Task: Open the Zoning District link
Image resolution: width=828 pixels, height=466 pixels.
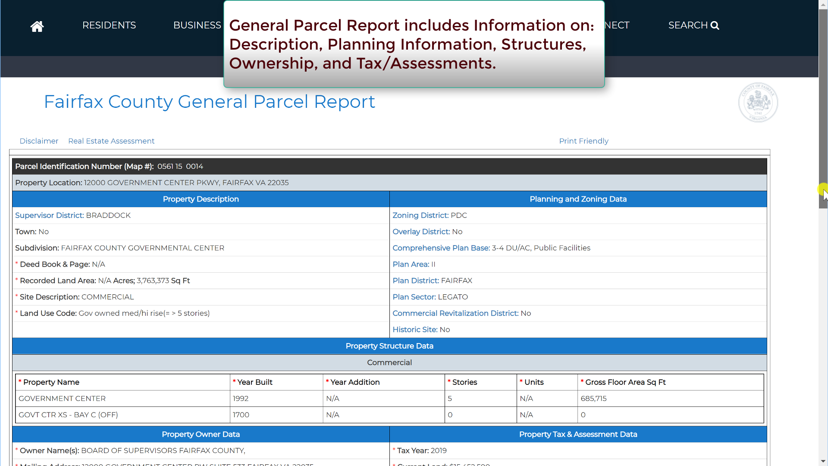Action: tap(420, 215)
